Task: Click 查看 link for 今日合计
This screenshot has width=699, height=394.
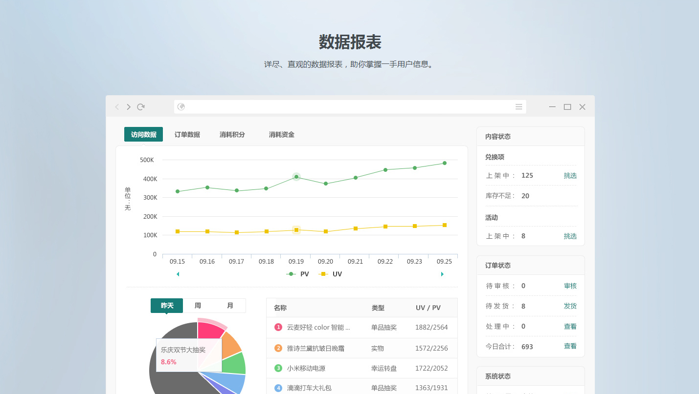Action: pos(570,346)
